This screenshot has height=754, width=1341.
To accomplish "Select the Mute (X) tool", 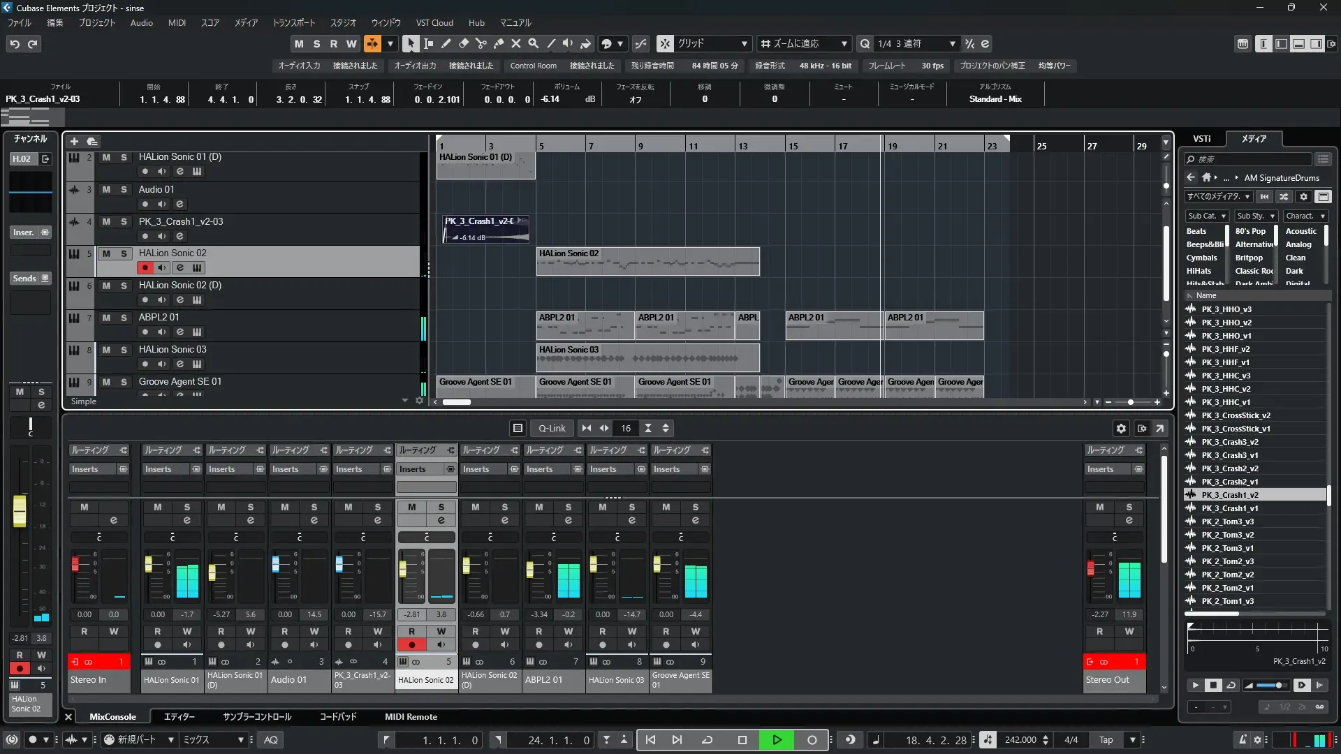I will click(x=515, y=43).
